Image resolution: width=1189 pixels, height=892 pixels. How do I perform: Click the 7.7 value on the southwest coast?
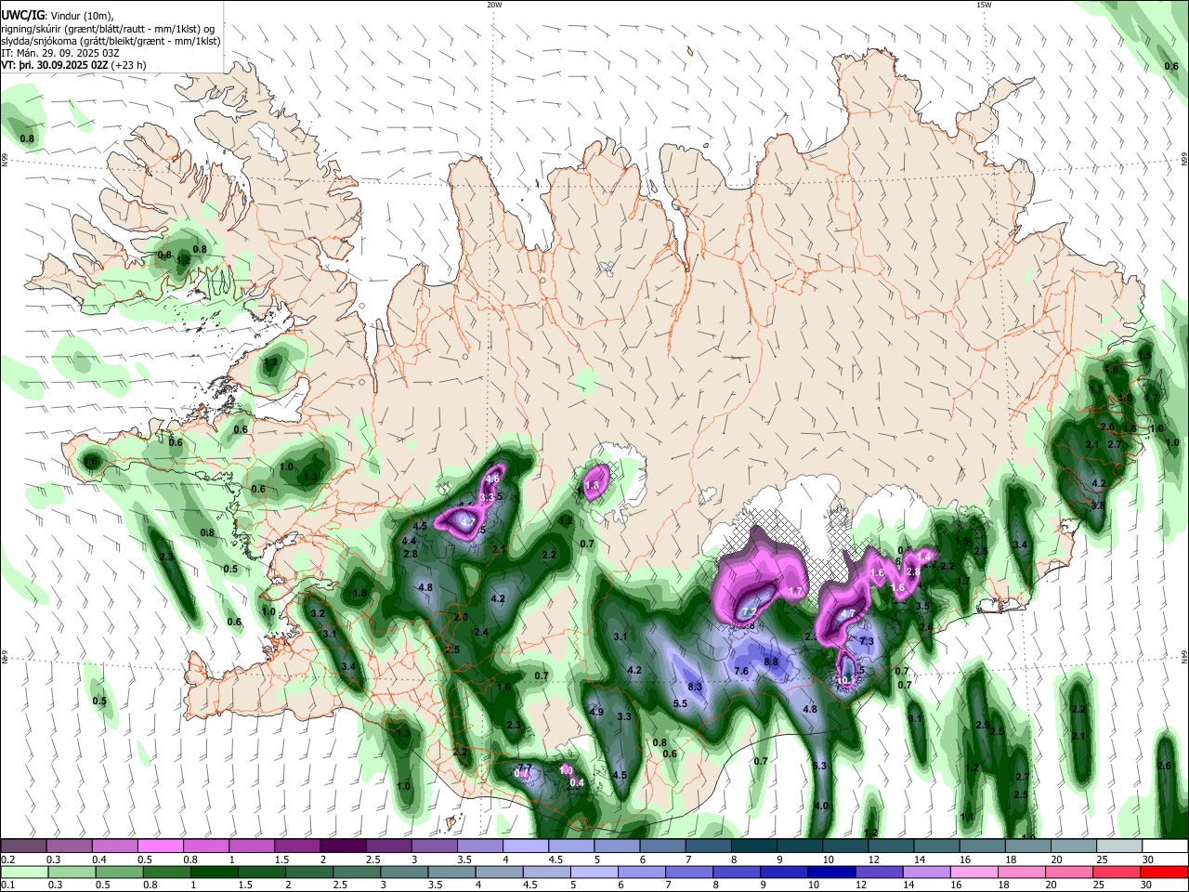[525, 767]
